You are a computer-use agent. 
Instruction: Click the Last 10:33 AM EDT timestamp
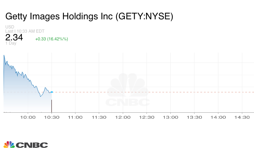[25, 31]
